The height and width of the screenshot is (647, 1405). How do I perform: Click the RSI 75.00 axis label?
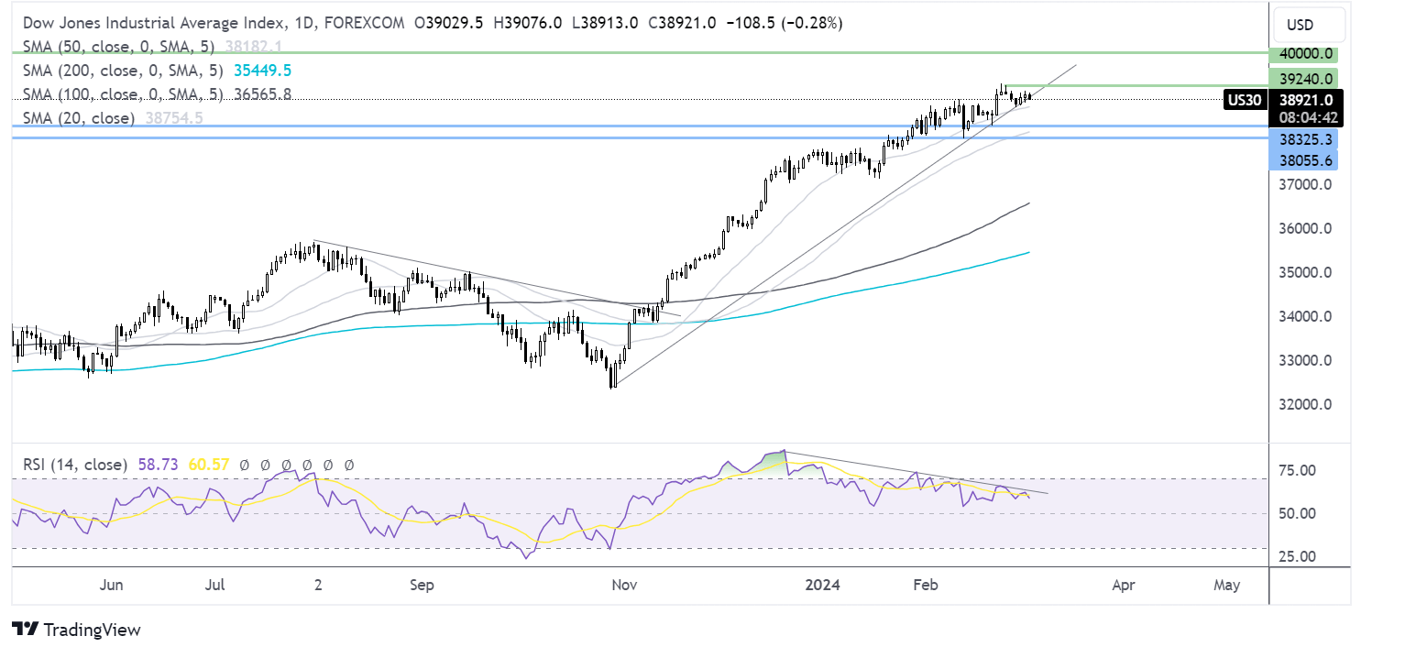pos(1297,470)
